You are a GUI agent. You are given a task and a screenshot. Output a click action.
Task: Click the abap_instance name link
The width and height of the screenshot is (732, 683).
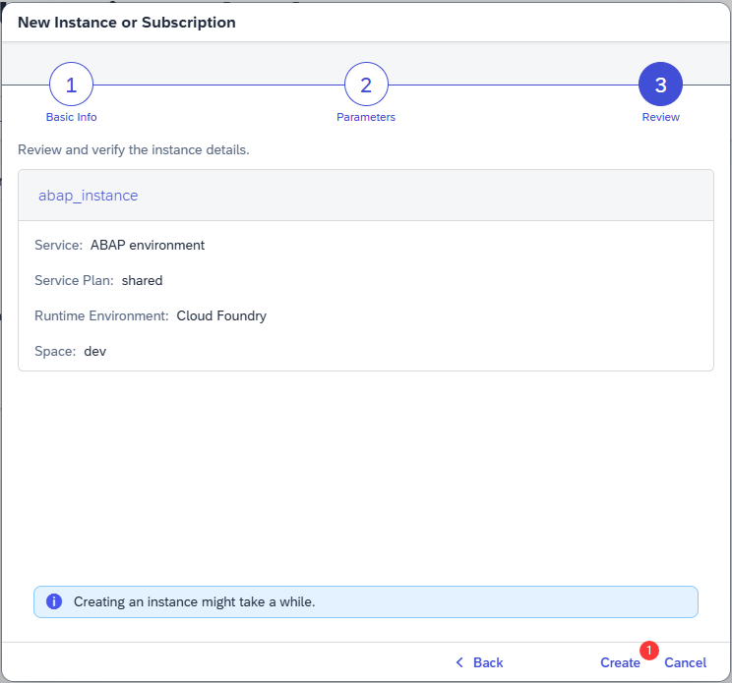89,196
